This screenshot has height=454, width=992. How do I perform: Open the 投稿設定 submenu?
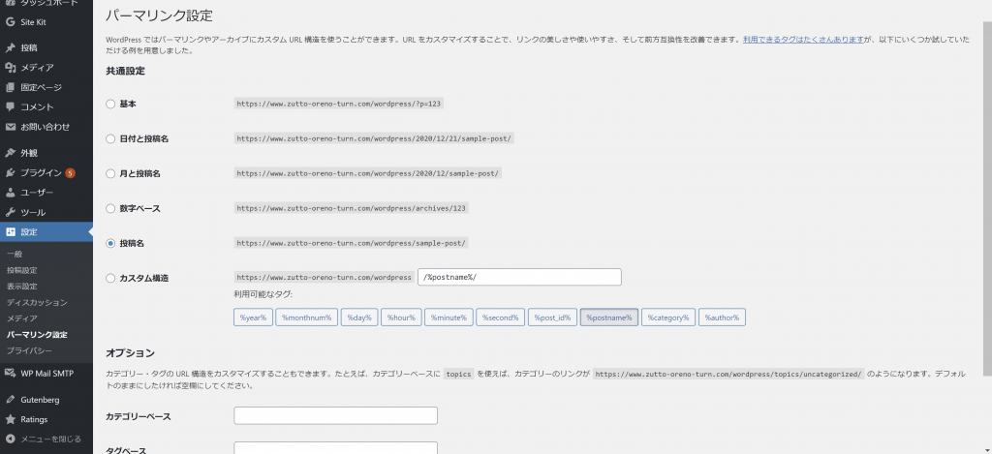coord(22,270)
